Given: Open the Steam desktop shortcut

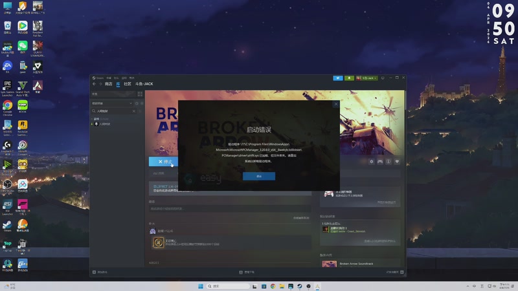Looking at the screenshot, I should (x=7, y=226).
